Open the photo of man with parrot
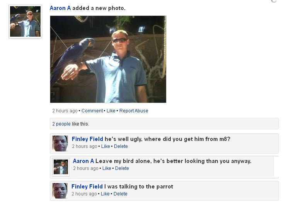 click(x=108, y=59)
